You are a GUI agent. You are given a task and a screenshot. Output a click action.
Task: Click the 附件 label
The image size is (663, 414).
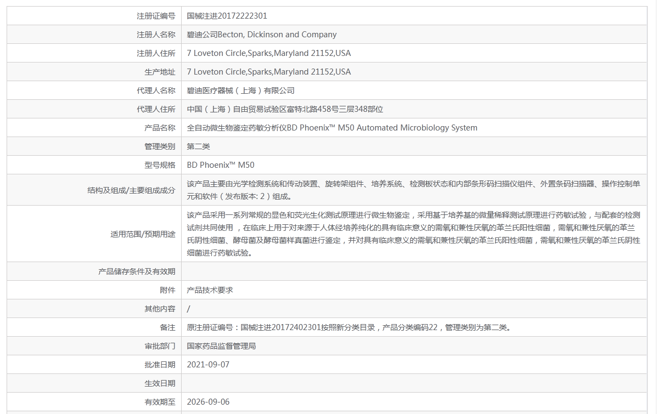pyautogui.click(x=167, y=290)
